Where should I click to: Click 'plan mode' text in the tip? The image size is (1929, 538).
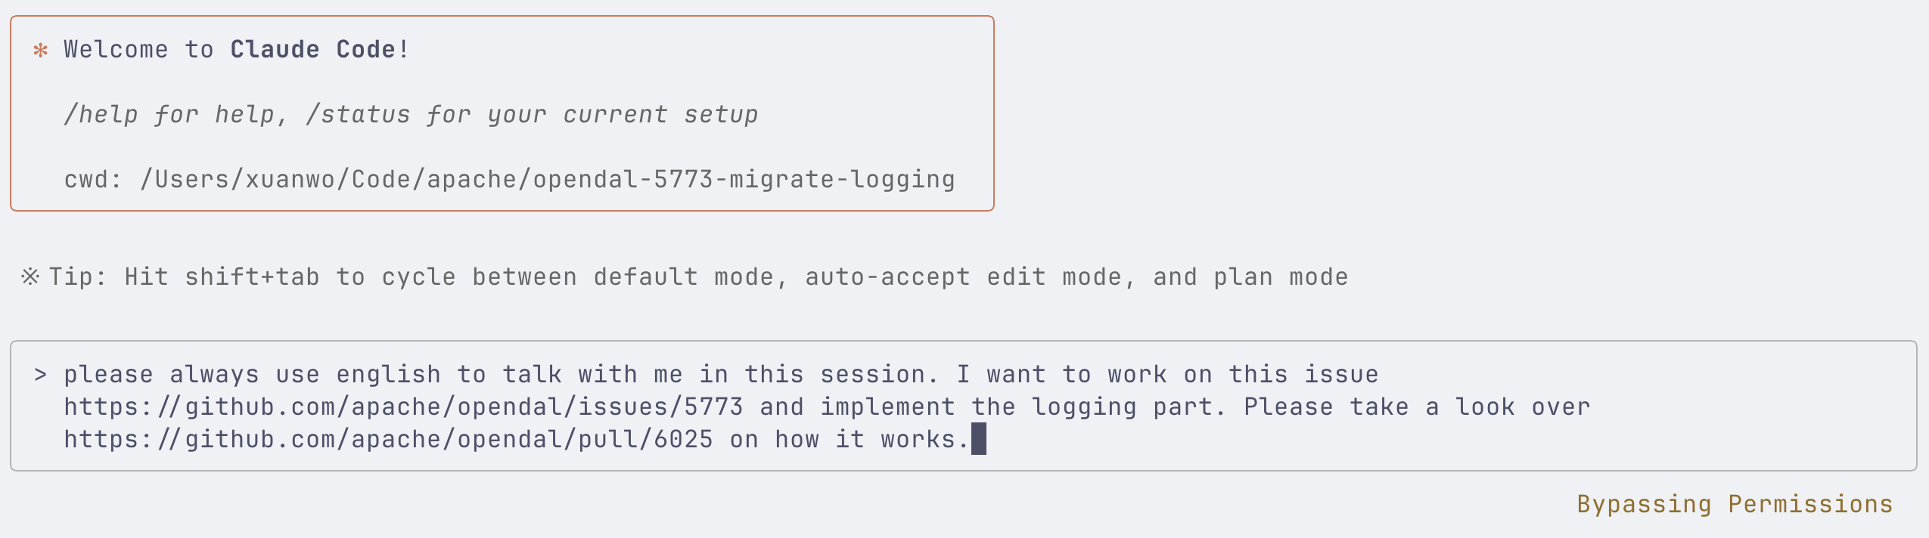(x=1281, y=277)
